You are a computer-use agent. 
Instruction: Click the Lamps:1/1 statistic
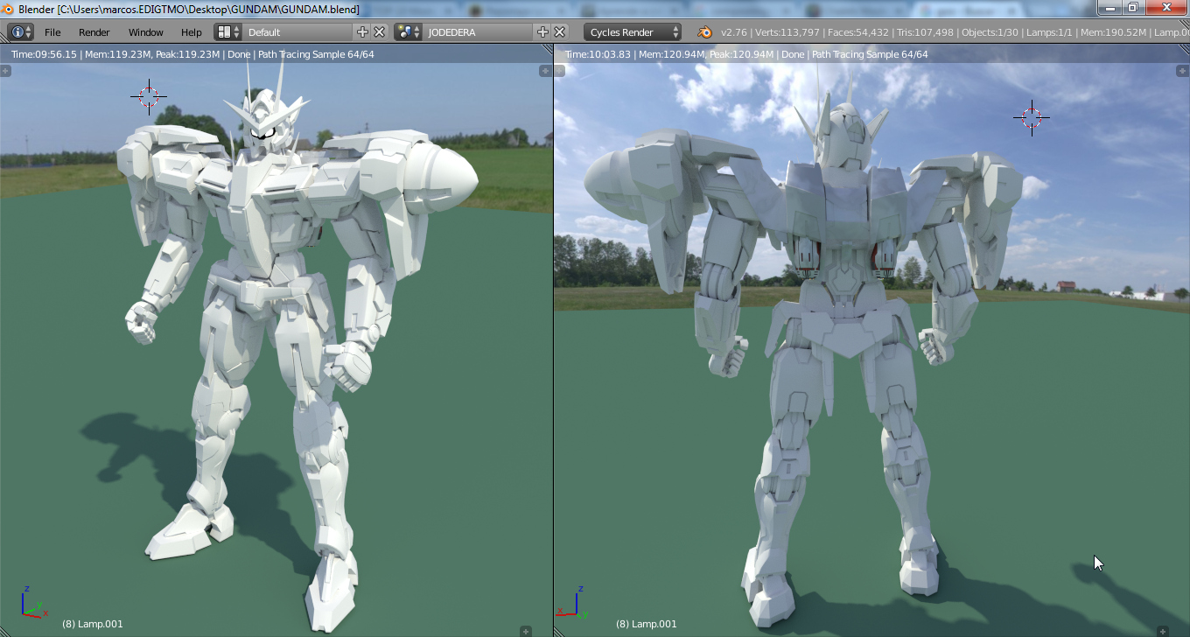point(1050,32)
